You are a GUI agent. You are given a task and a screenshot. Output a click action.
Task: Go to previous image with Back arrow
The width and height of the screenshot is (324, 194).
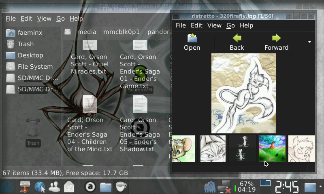(237, 42)
